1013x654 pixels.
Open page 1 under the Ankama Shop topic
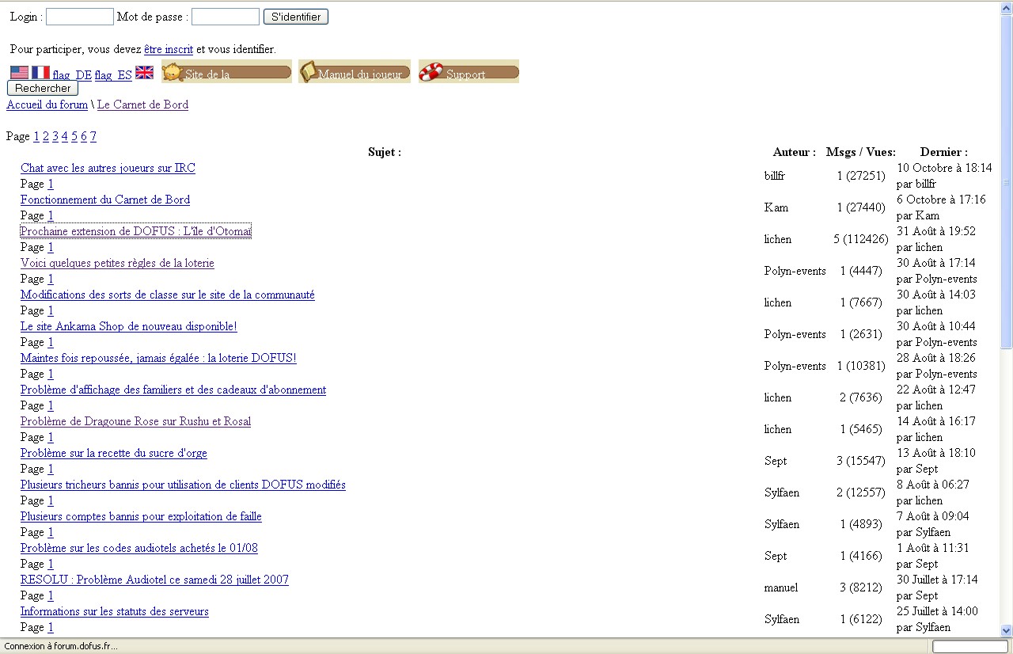pos(51,342)
